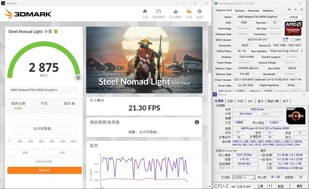Click the 确定 button in CPU-Z
309x189 pixels.
(300, 186)
